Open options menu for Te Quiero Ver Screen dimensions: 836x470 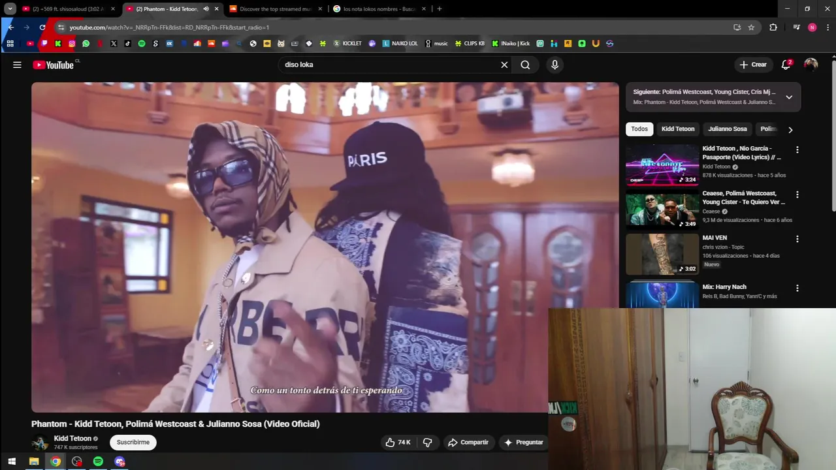797,195
